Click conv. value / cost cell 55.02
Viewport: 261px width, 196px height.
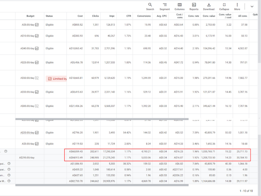(228, 133)
